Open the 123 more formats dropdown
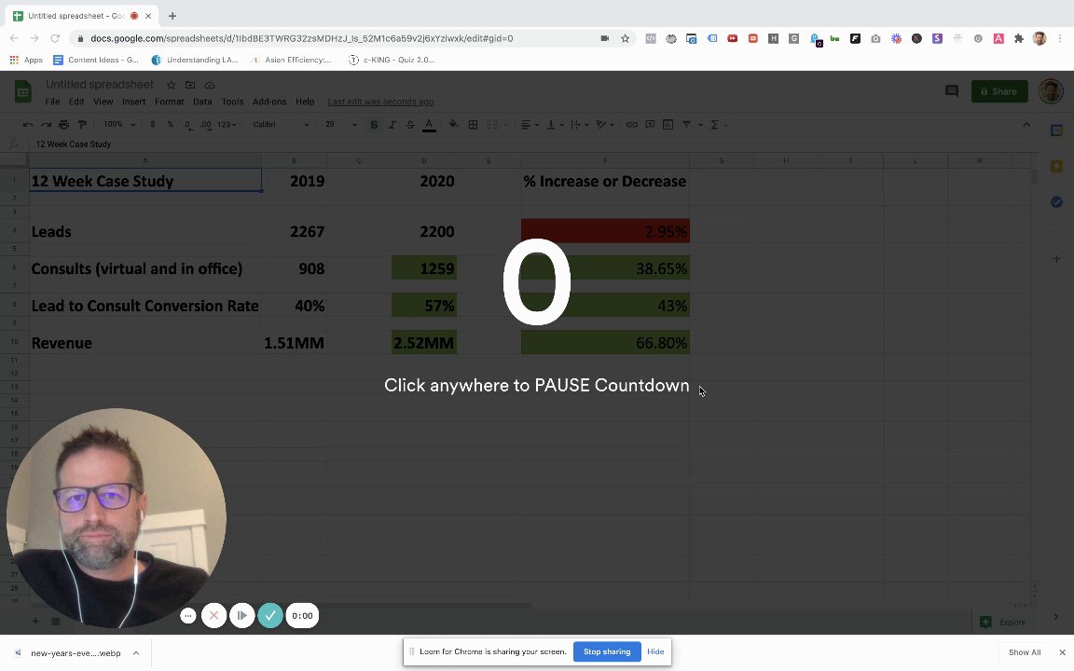The width and height of the screenshot is (1074, 671). [227, 125]
